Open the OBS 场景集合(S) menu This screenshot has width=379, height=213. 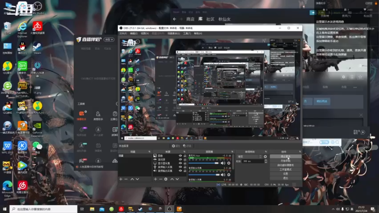point(173,34)
